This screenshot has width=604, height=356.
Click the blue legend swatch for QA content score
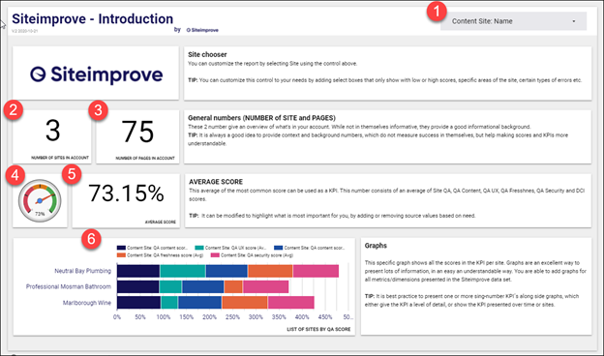(278, 248)
